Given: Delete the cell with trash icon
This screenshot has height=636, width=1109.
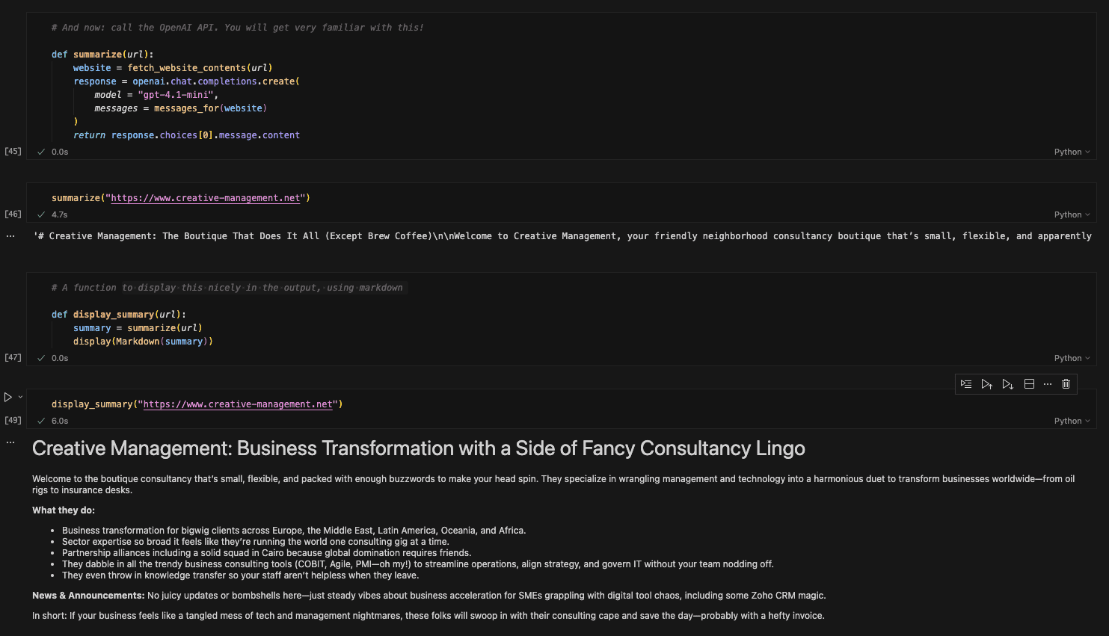Looking at the screenshot, I should (x=1066, y=384).
